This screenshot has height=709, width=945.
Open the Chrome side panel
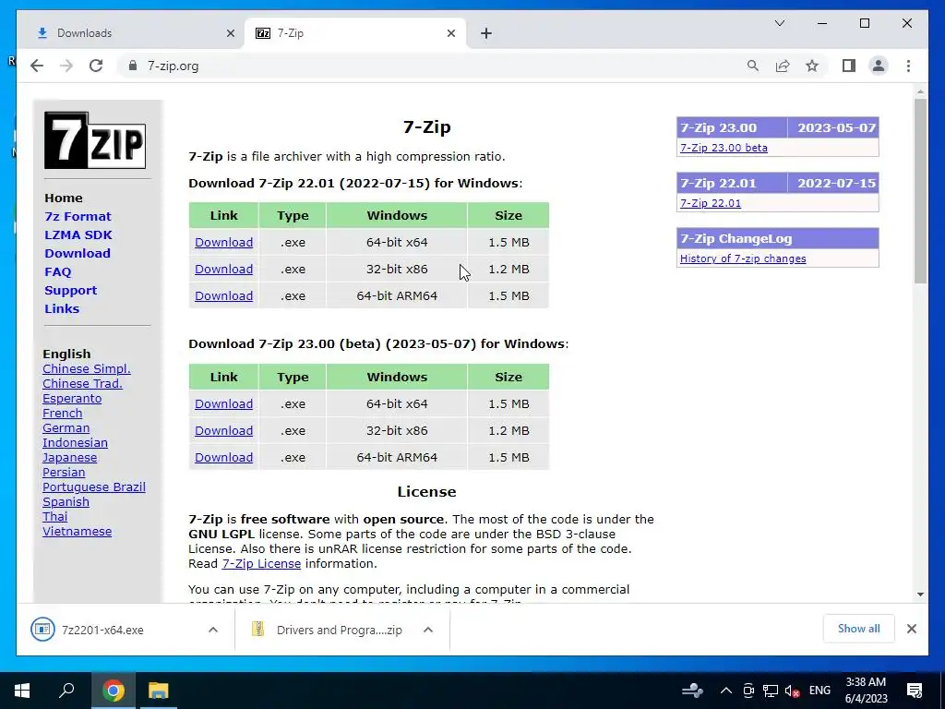click(x=849, y=66)
